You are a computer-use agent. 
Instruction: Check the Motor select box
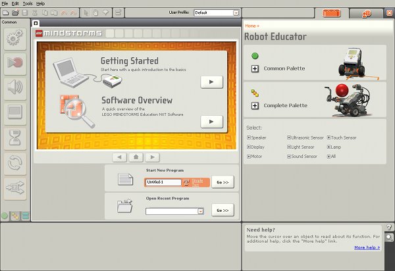[249, 157]
